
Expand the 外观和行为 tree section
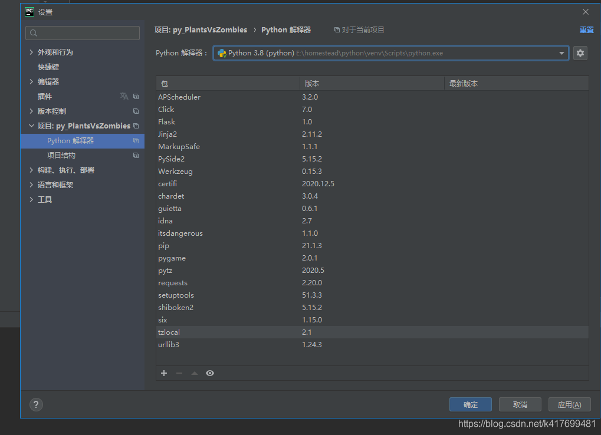[x=31, y=52]
